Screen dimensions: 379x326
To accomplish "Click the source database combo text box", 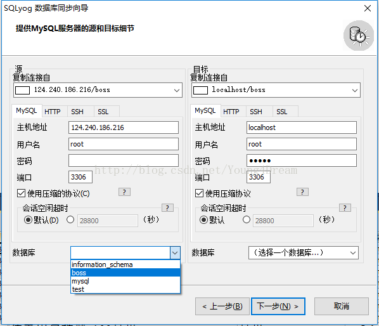I will [120, 253].
